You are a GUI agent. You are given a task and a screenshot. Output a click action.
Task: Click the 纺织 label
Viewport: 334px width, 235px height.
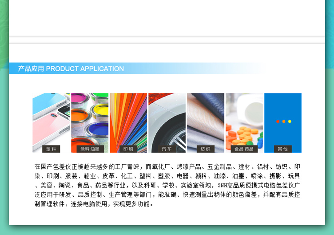[x=206, y=149]
